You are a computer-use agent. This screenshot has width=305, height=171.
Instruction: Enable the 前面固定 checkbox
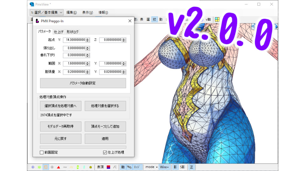point(42,152)
